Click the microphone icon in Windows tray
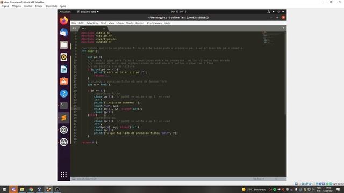 pos(296,189)
